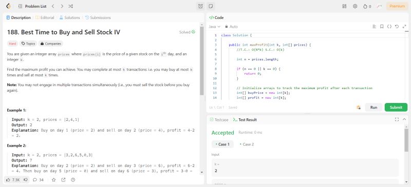Click the test result panel scrollbar

(406, 140)
